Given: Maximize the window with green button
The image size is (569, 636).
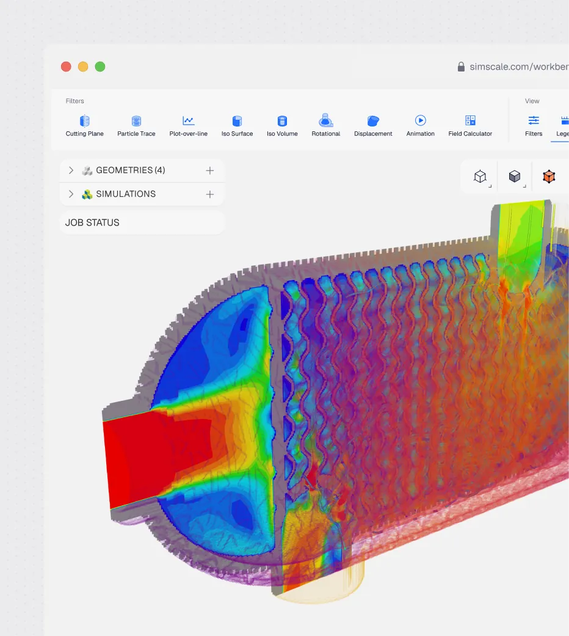Looking at the screenshot, I should [x=100, y=67].
